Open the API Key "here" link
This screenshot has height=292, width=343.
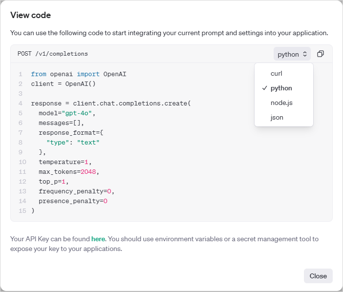98,239
